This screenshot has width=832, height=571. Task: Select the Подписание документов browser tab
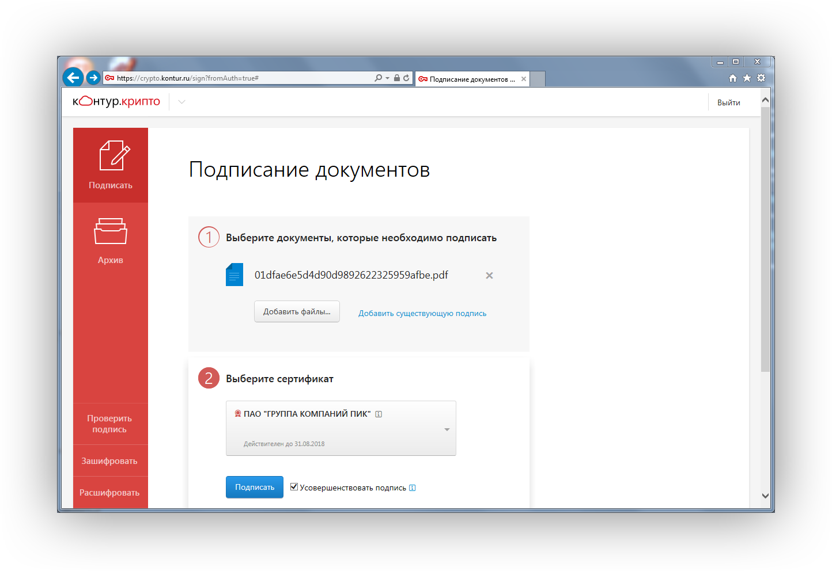coord(471,79)
